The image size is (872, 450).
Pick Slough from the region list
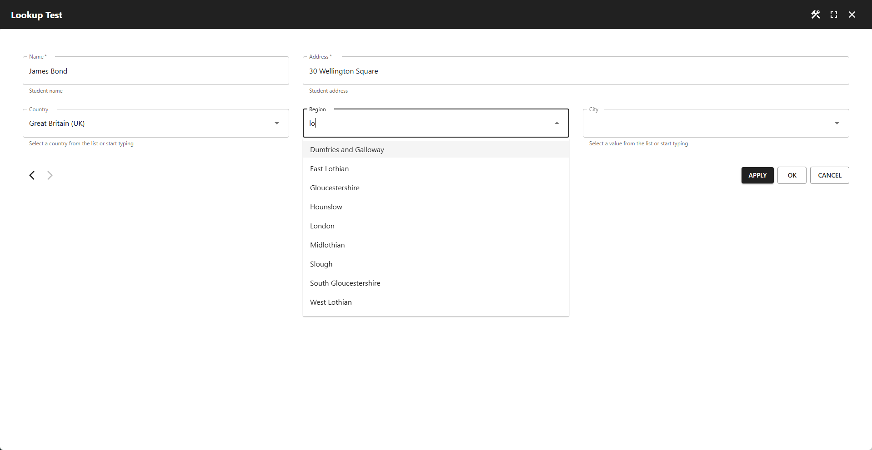[321, 264]
